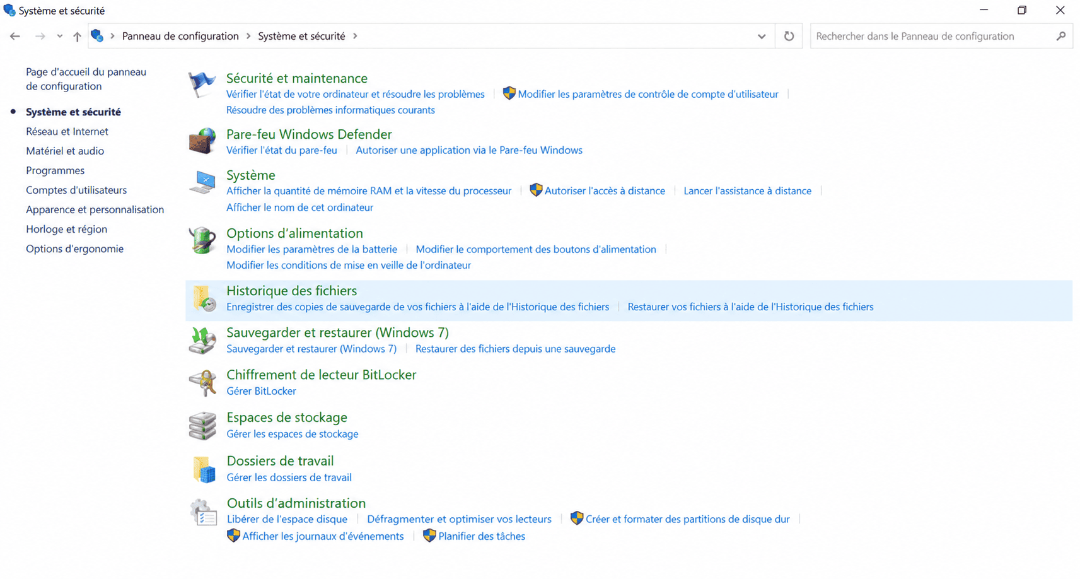Open Horloge et région in sidebar
Screen dimensions: 1080x579
pos(66,229)
